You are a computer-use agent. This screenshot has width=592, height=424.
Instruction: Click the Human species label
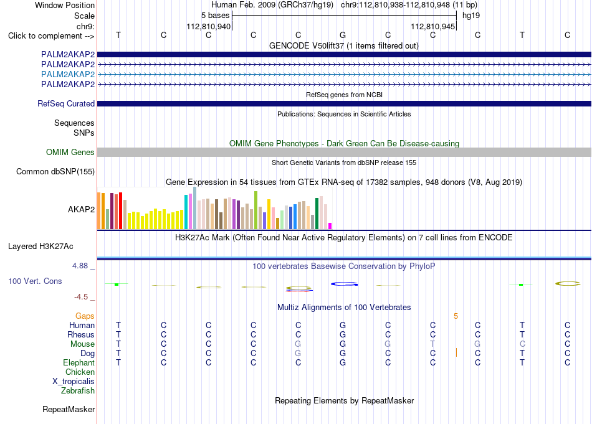coord(82,325)
